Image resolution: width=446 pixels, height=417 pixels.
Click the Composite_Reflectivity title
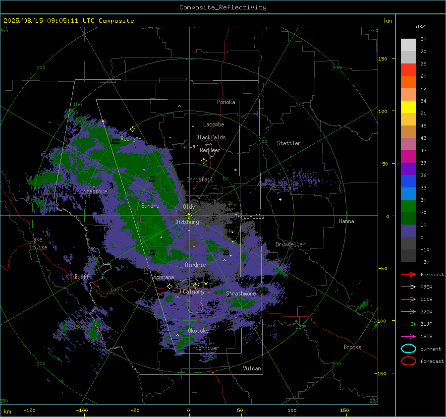[x=223, y=7]
